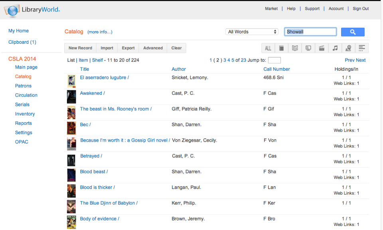Image resolution: width=383 pixels, height=230 pixels.
Task: Click the blue search magnifier icon
Action: pos(353,32)
